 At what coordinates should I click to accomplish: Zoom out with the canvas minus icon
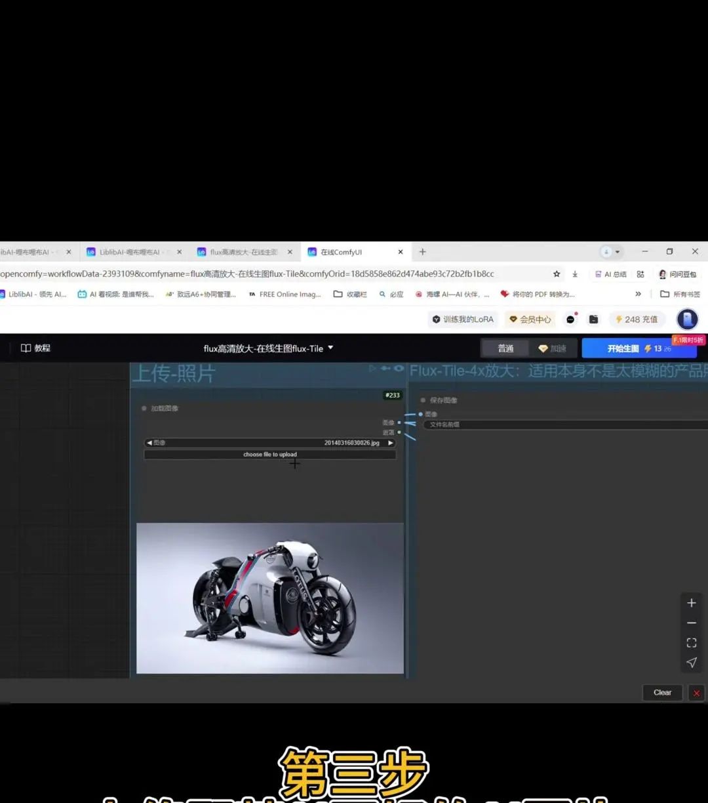click(691, 623)
